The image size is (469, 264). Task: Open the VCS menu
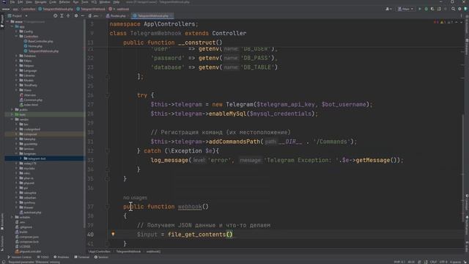pyautogui.click(x=94, y=2)
